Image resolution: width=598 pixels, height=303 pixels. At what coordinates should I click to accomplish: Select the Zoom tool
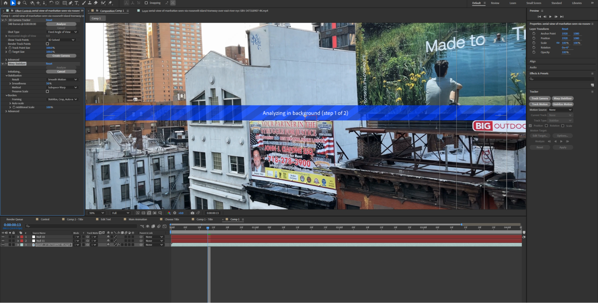[x=25, y=3]
